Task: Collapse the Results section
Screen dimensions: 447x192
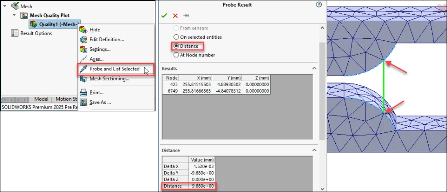Action: point(314,68)
